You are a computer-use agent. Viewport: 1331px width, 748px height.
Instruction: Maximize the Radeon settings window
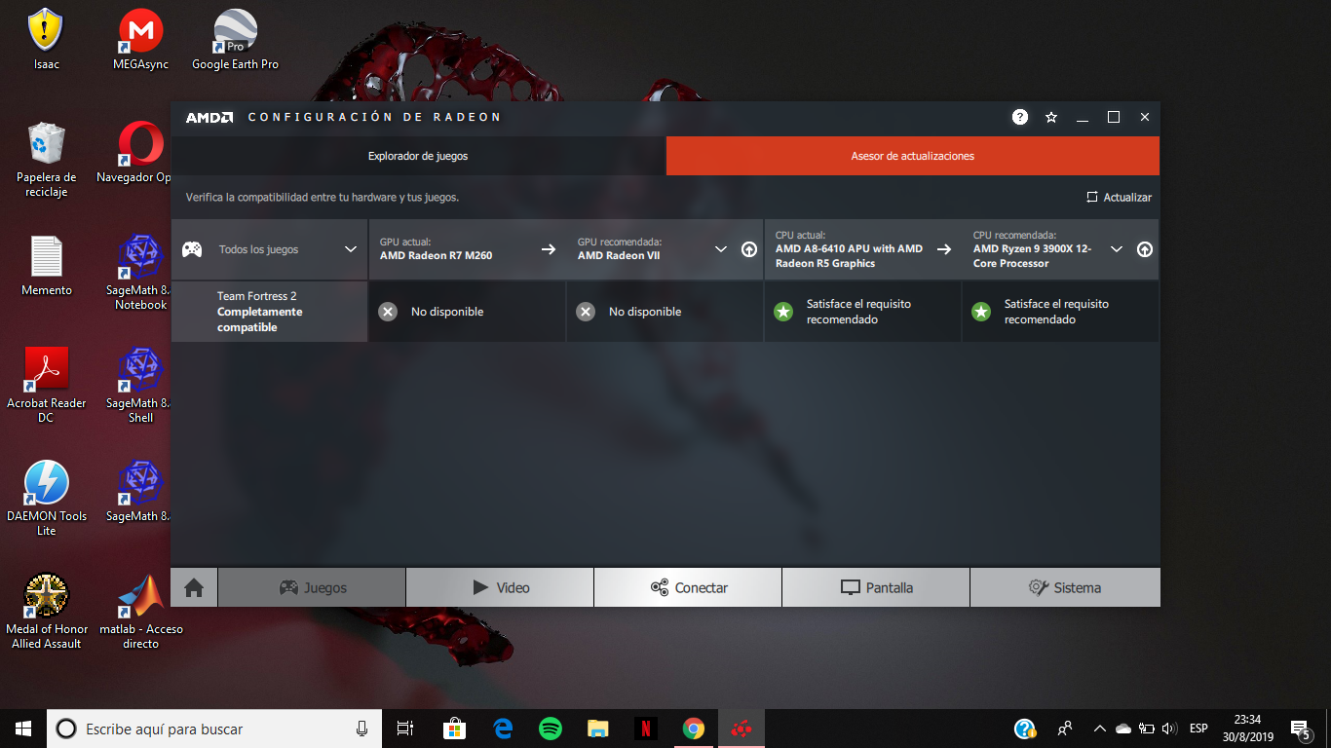tap(1114, 117)
